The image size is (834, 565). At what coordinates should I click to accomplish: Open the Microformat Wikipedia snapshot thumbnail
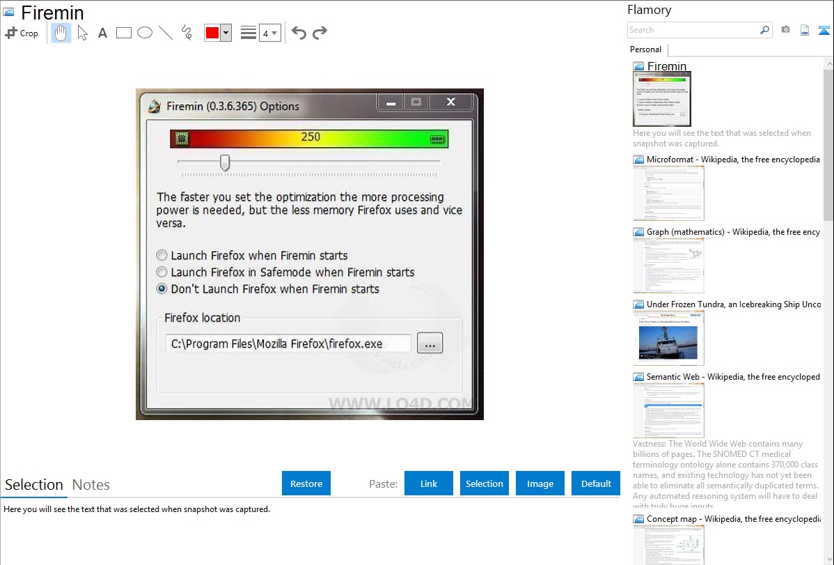(668, 193)
